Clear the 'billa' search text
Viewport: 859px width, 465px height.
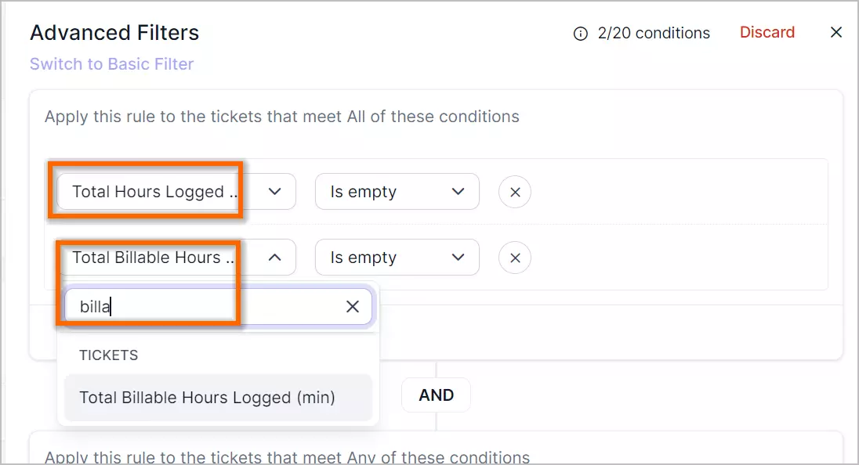coord(353,307)
